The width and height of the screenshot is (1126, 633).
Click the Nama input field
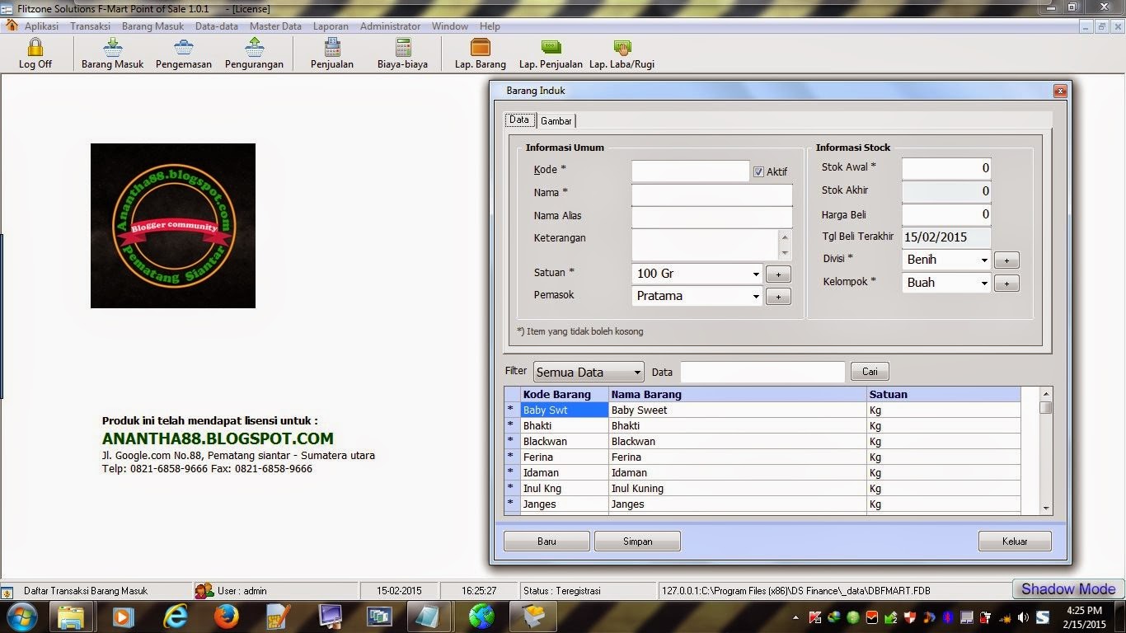point(712,195)
